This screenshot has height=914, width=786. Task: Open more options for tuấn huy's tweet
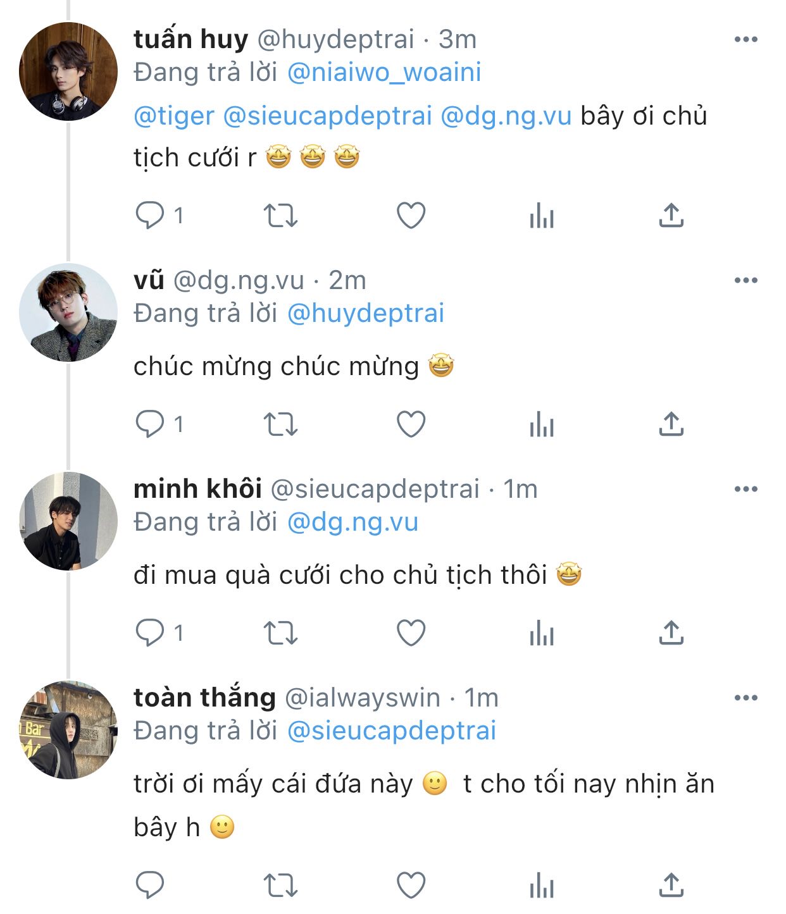click(x=745, y=39)
